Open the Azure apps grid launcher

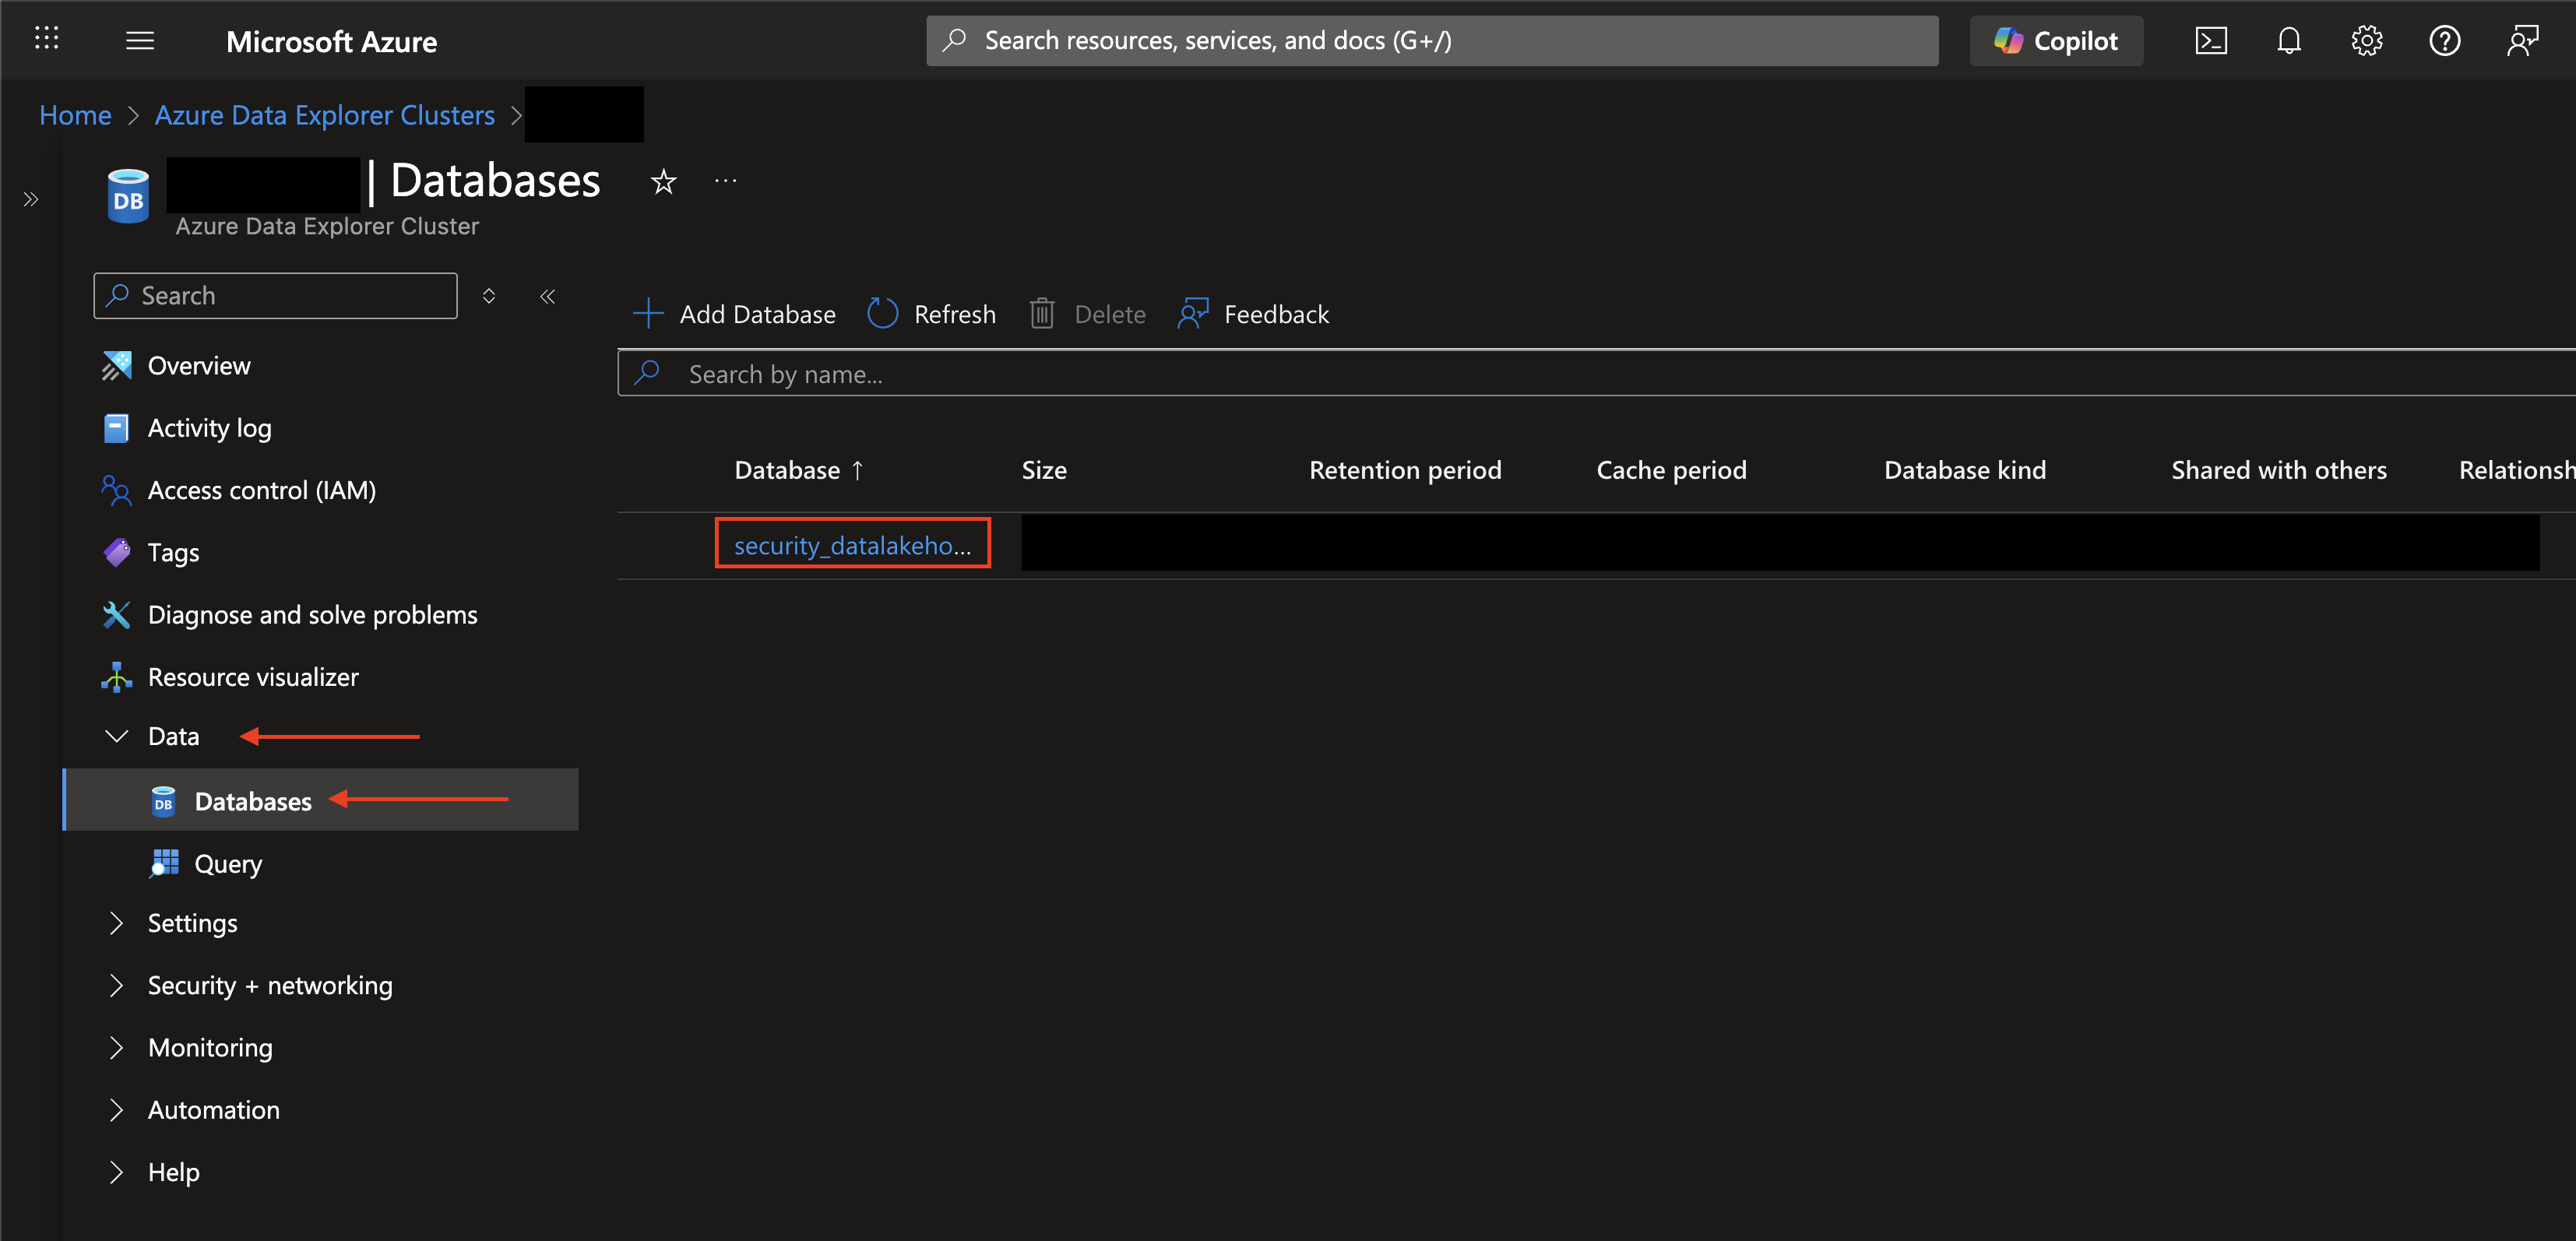point(46,40)
